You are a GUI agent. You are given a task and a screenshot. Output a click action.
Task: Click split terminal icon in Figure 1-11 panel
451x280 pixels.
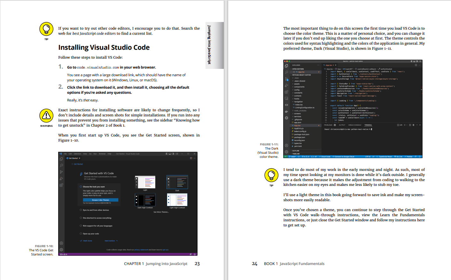[x=410, y=125]
